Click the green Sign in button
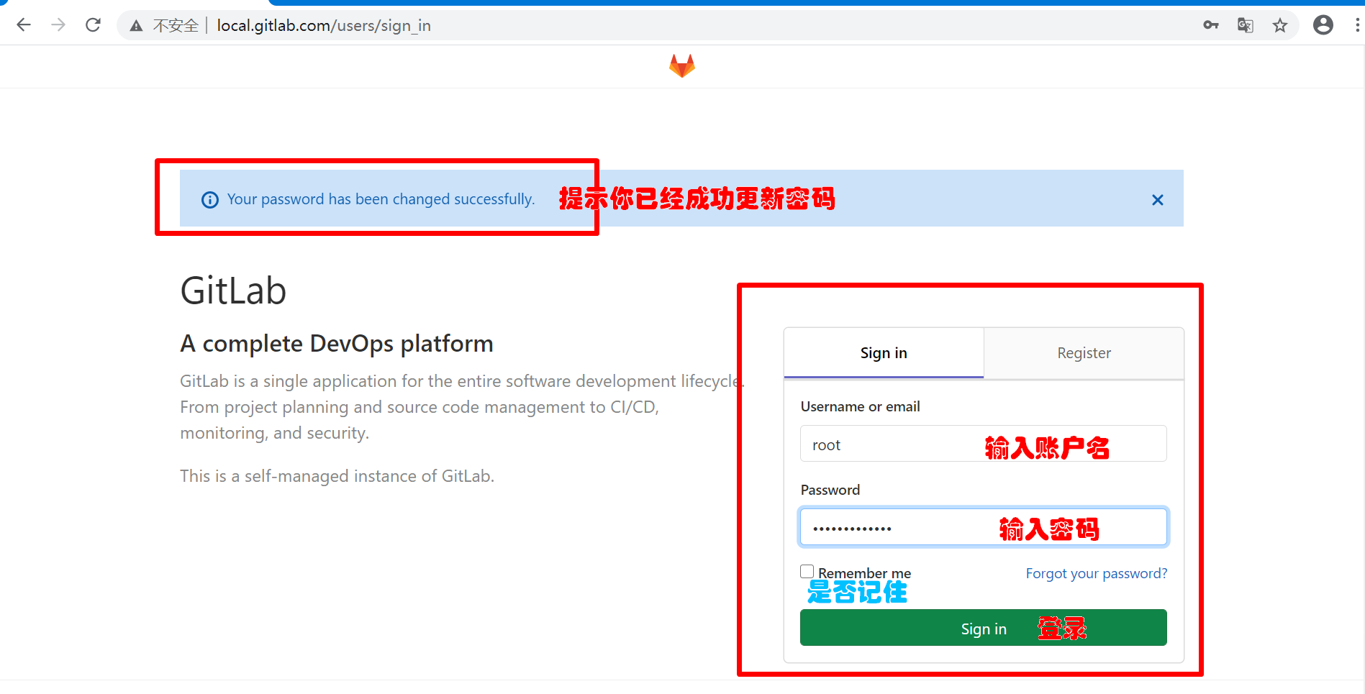The image size is (1365, 694). (984, 628)
